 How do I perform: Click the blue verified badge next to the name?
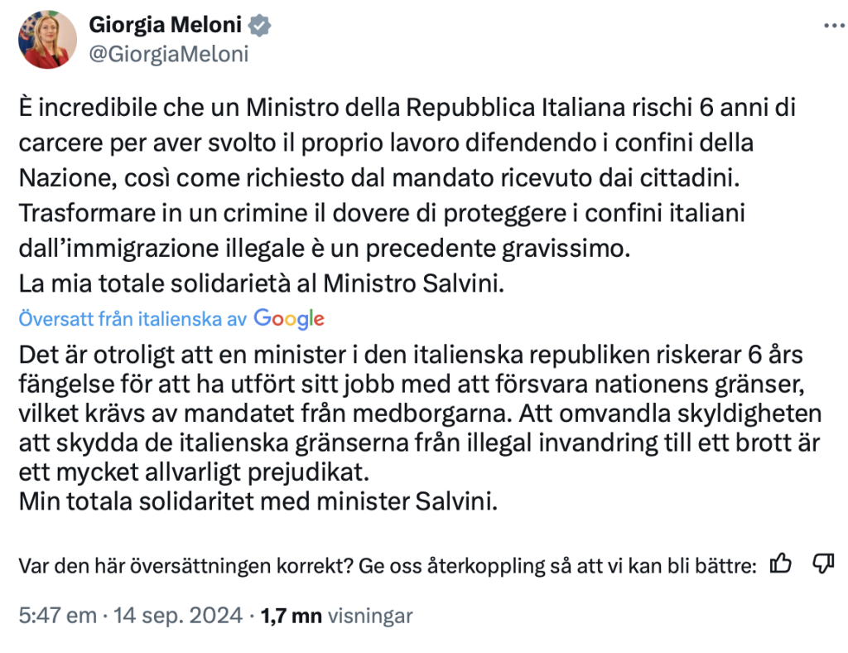(261, 26)
